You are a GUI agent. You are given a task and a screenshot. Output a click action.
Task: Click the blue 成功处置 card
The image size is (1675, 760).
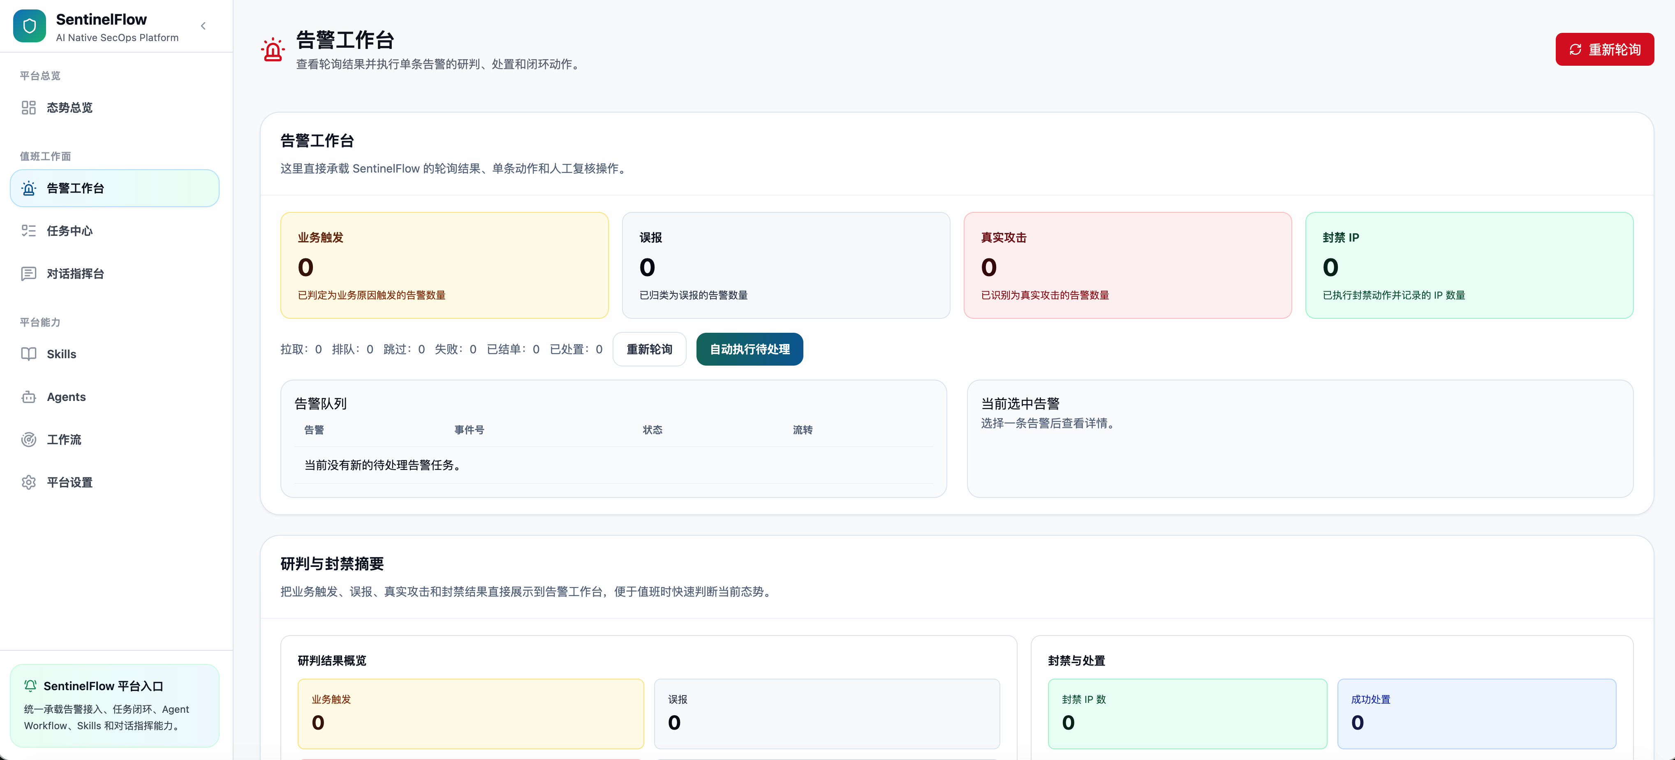[x=1477, y=714]
